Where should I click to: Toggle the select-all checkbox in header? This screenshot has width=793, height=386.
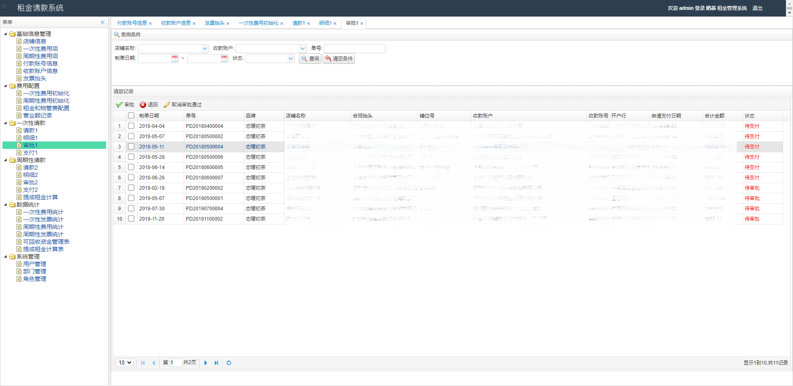coord(131,115)
